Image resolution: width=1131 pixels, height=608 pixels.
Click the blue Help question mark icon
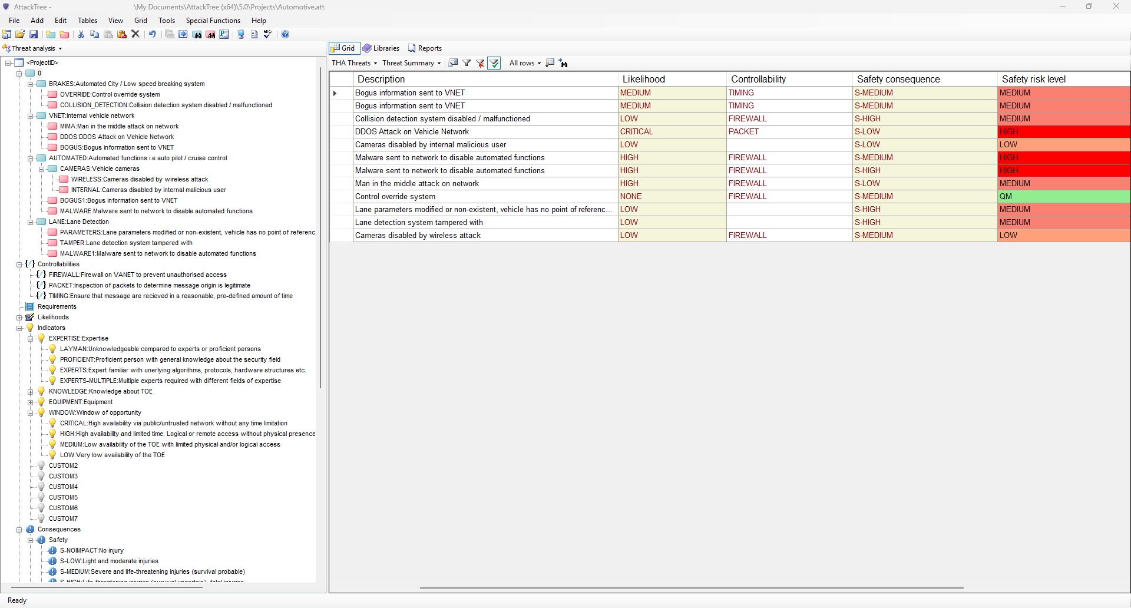[285, 35]
